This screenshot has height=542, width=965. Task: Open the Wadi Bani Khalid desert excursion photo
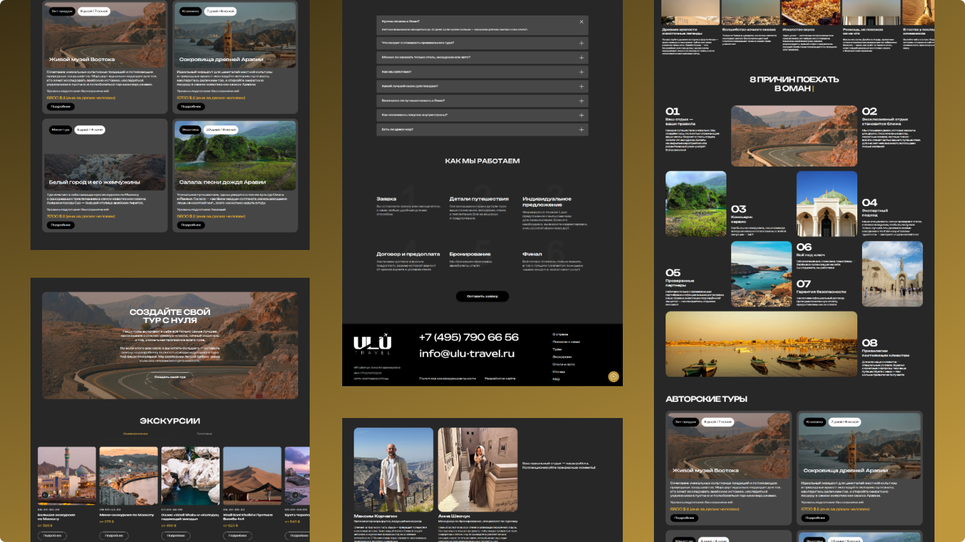[x=252, y=476]
